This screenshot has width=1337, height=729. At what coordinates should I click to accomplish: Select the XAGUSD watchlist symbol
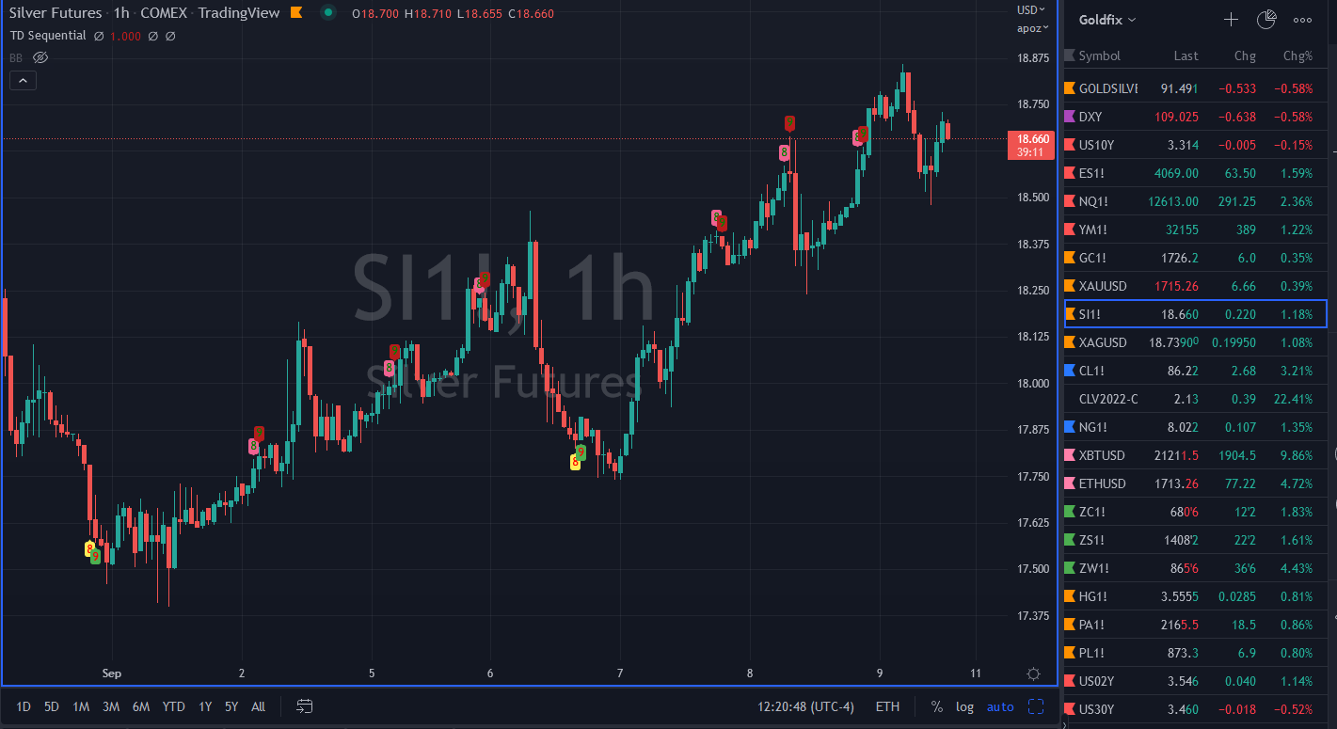(1103, 342)
